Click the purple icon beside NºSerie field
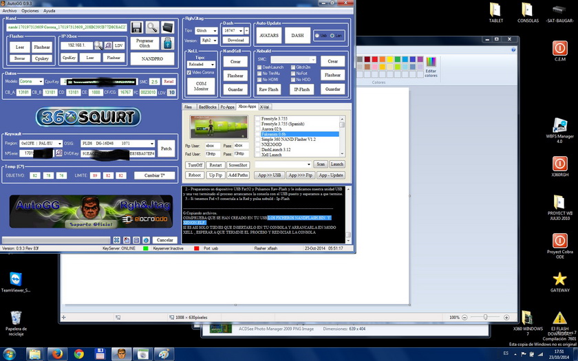The height and width of the screenshot is (361, 578). pyautogui.click(x=58, y=153)
